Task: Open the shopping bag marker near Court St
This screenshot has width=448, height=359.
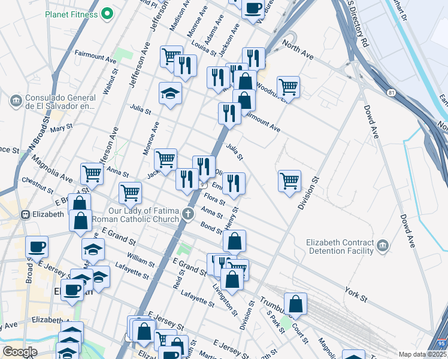Action: pyautogui.click(x=295, y=306)
